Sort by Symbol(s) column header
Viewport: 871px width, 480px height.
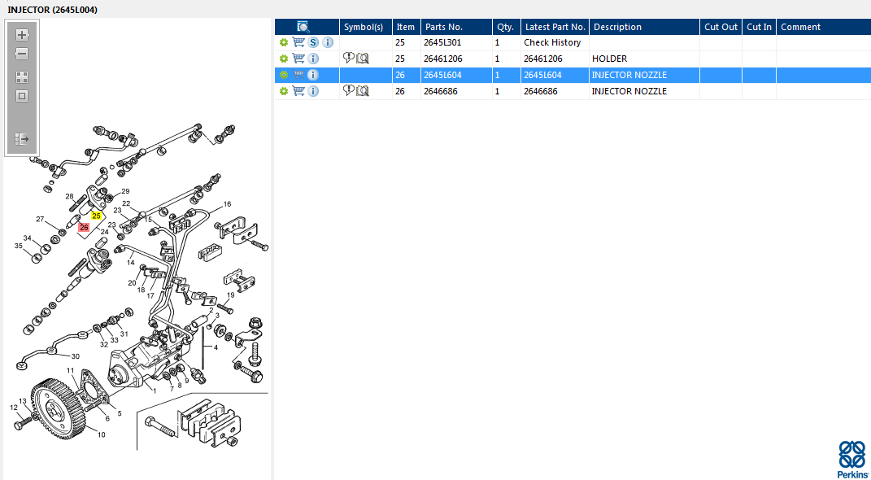tap(366, 27)
